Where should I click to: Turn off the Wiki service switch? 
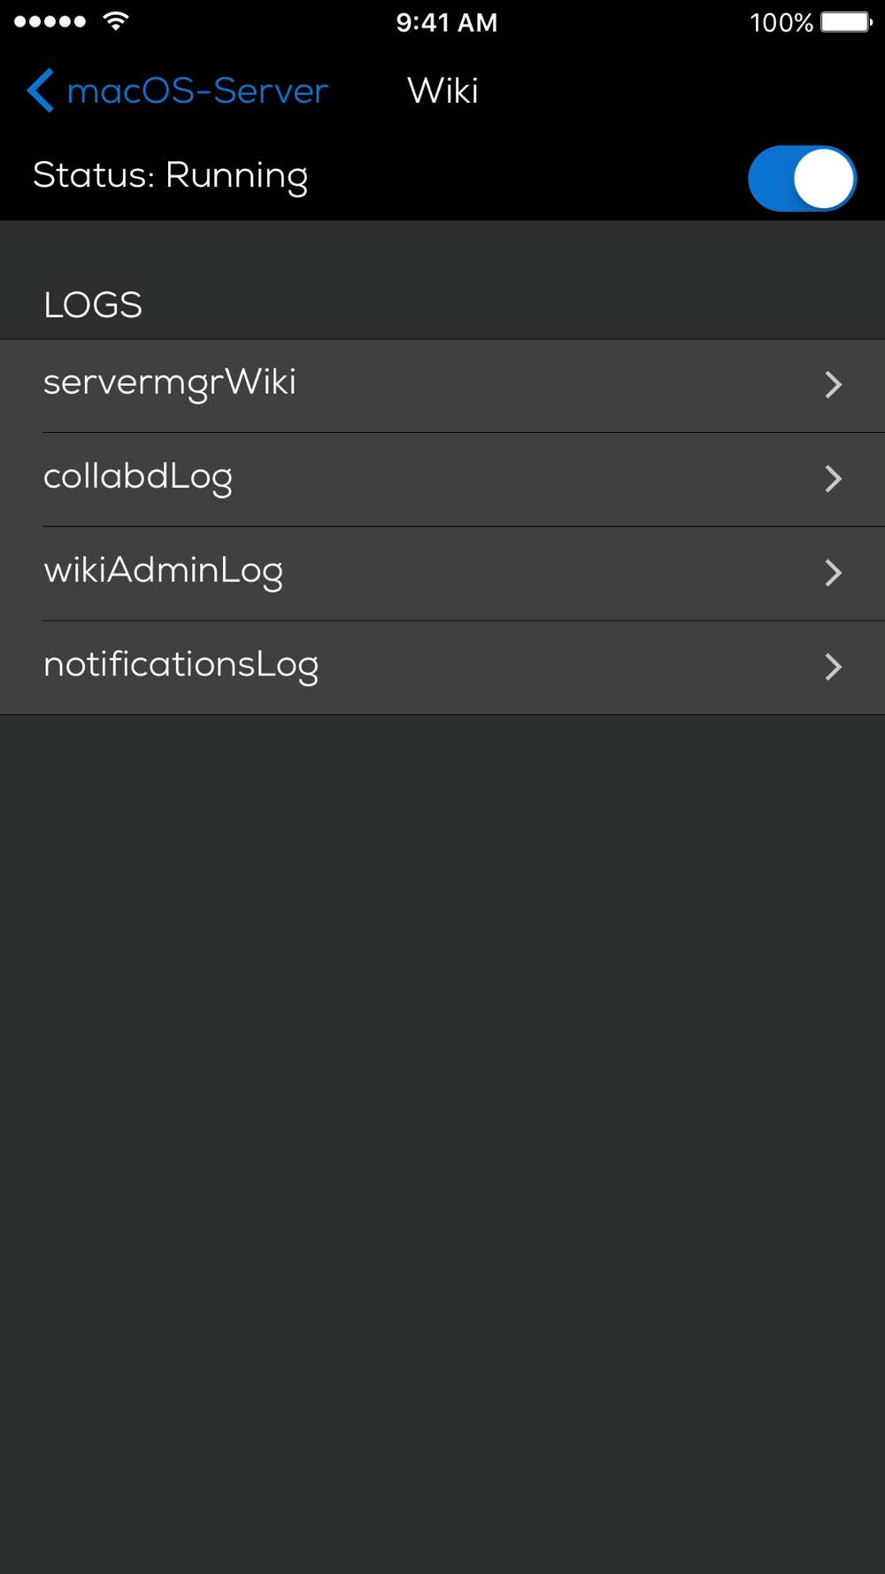(802, 178)
